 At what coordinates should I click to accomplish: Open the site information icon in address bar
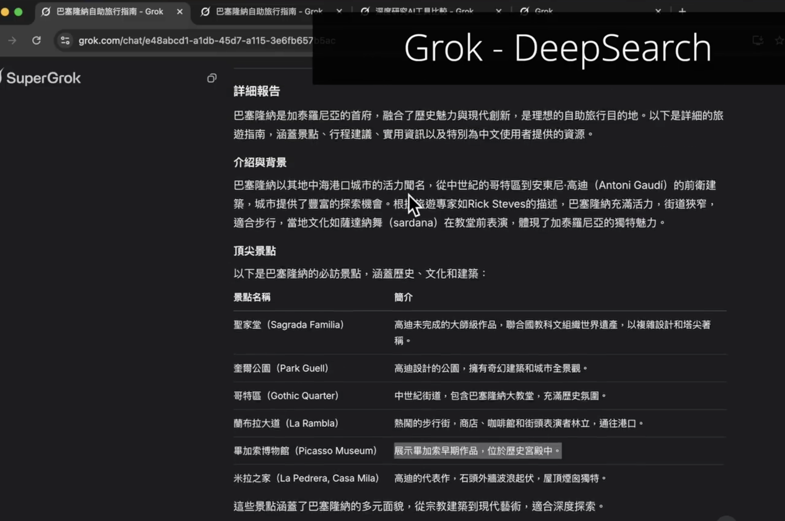tap(65, 41)
